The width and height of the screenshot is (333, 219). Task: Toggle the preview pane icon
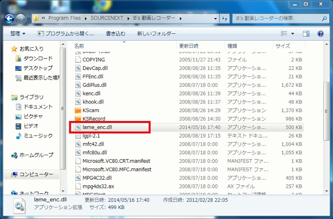306,34
